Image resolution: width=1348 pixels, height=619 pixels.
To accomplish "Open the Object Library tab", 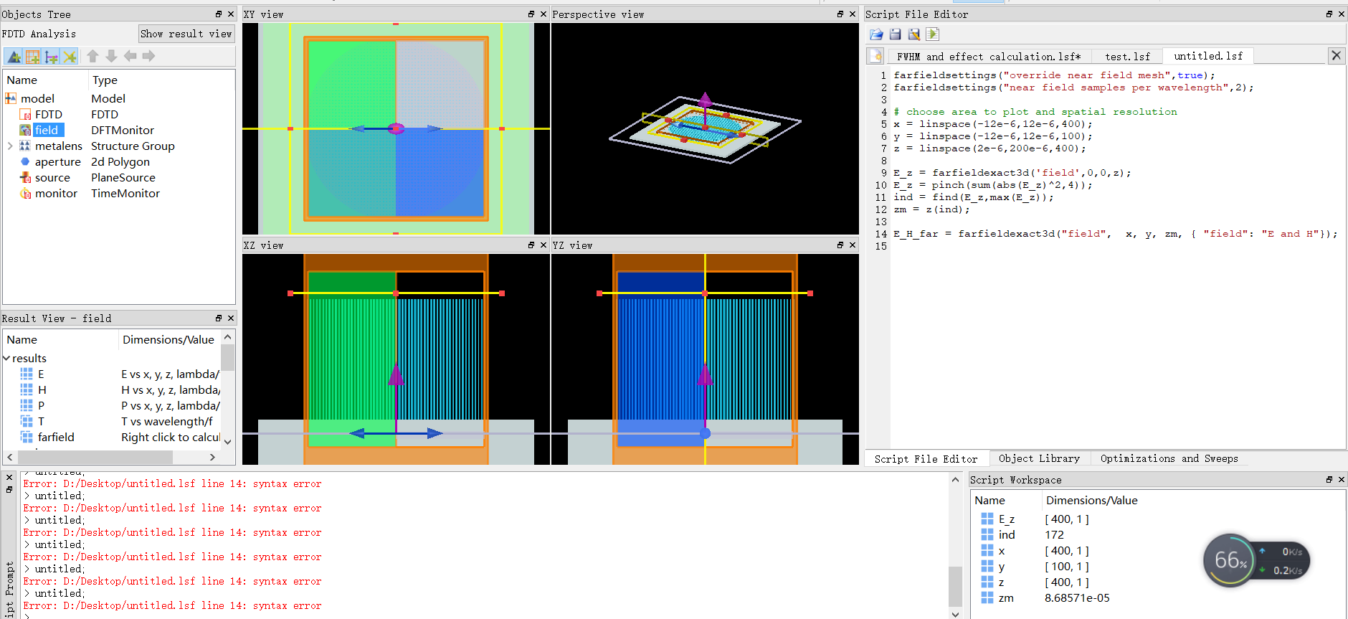I will tap(1039, 458).
